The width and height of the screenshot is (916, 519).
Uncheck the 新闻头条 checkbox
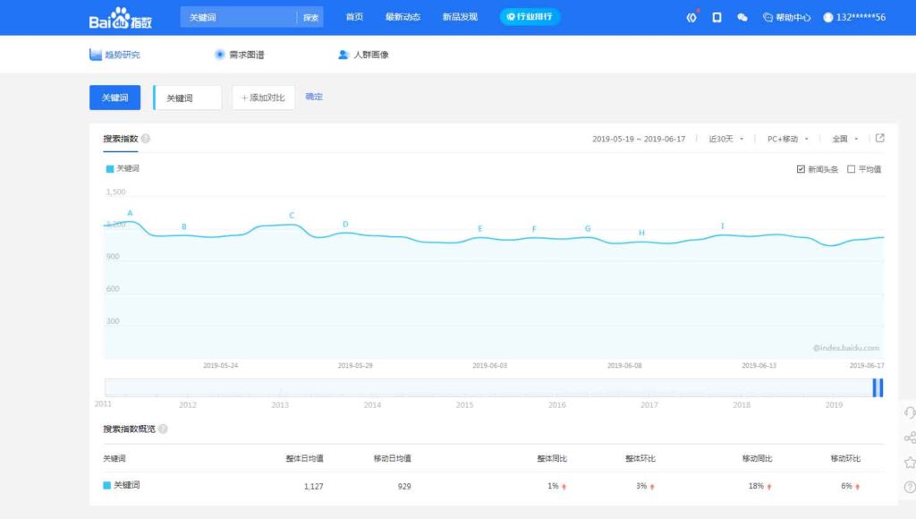click(801, 169)
